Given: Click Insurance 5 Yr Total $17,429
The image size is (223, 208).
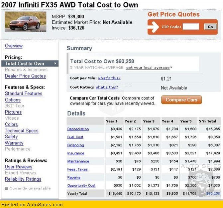Looking at the screenshot, I should tap(213, 153).
